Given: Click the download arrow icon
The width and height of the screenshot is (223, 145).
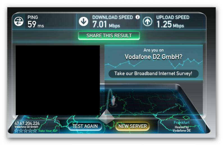Looking at the screenshot, I should (83, 22).
